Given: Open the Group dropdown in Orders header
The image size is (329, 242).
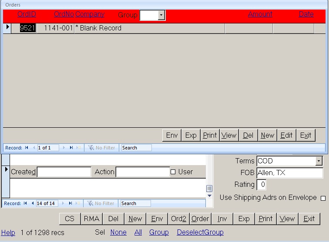Looking at the screenshot, I should [x=161, y=15].
